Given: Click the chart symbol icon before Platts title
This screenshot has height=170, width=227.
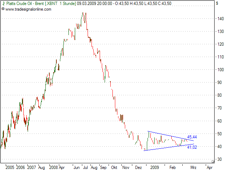Looking at the screenshot, I should pyautogui.click(x=4, y=4).
